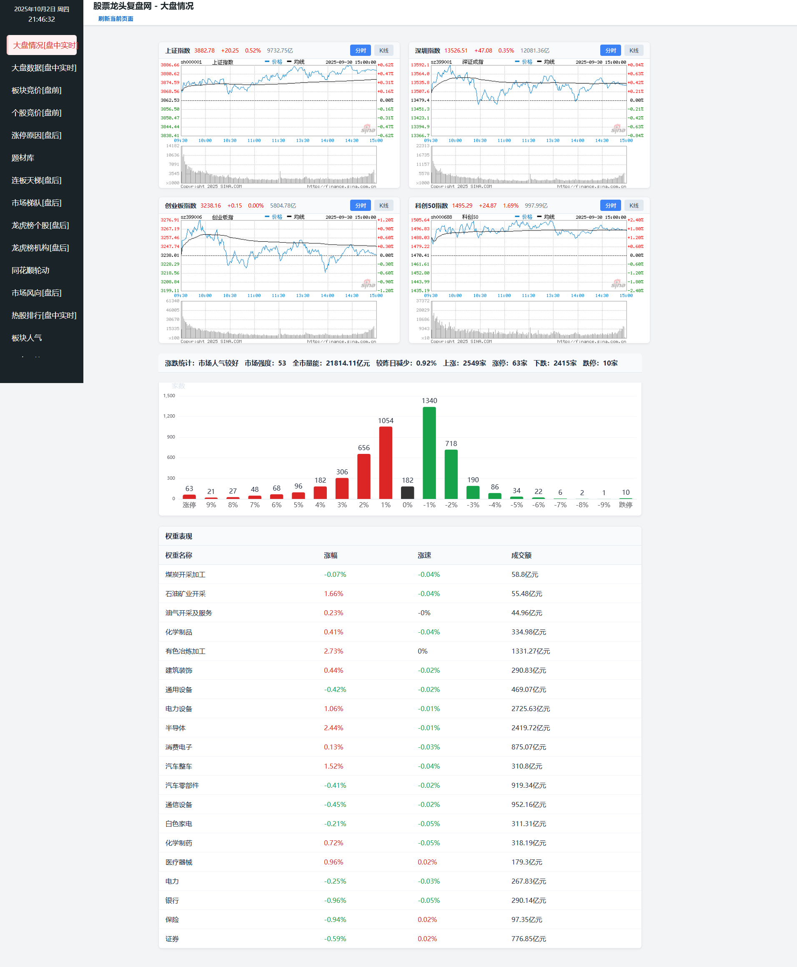Switch 上证指数 chart to K线
This screenshot has width=797, height=967.
[383, 50]
